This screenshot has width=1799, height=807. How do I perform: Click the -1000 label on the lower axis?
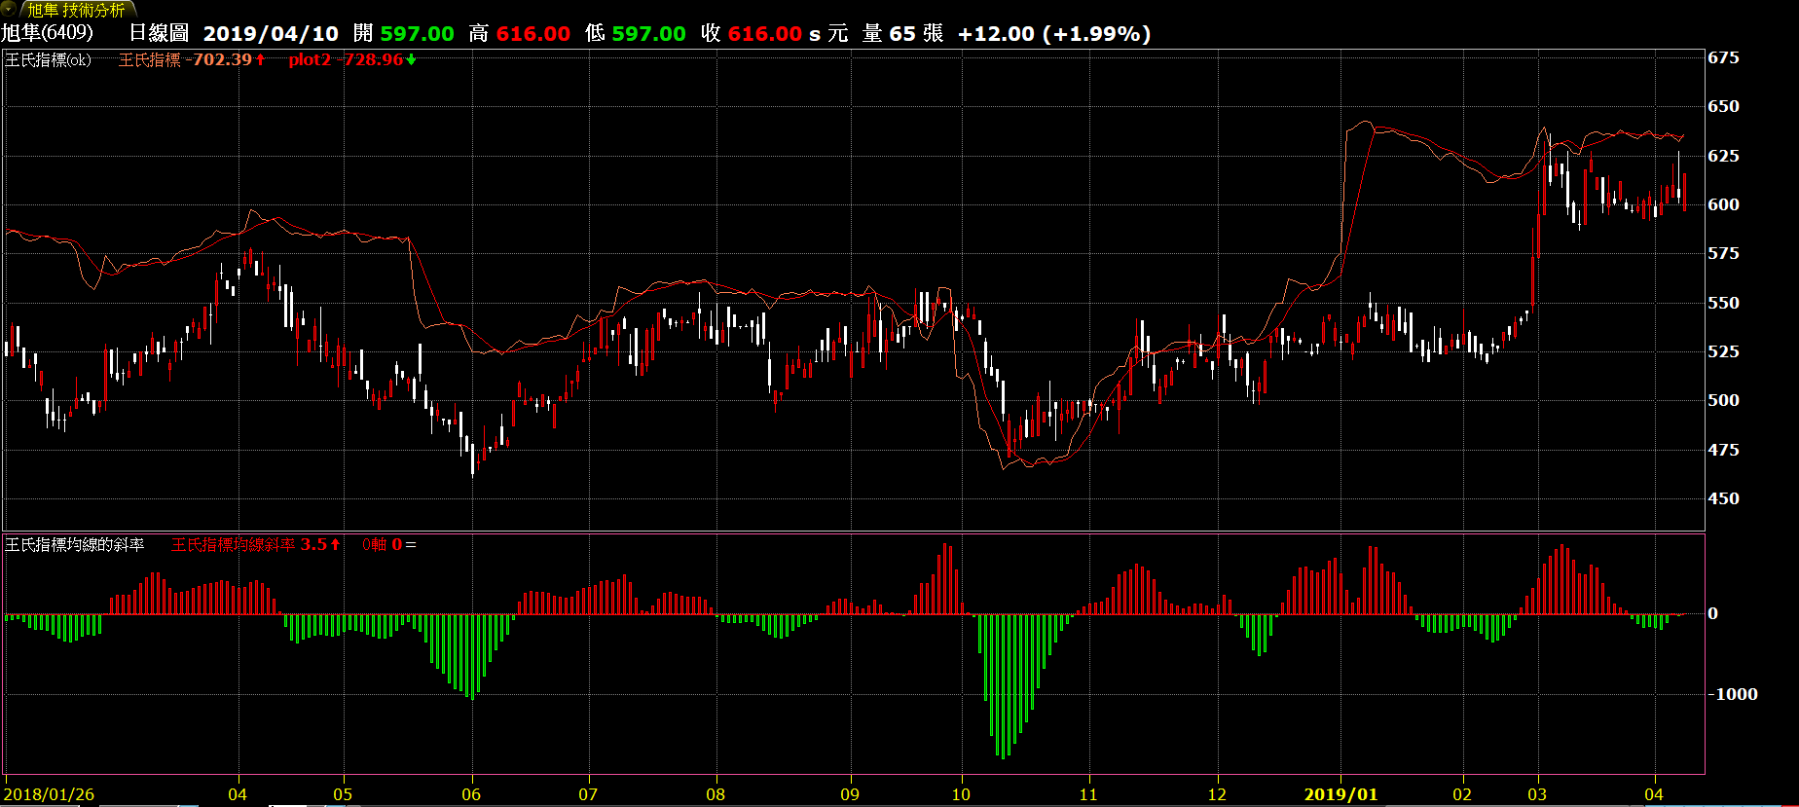[1733, 694]
